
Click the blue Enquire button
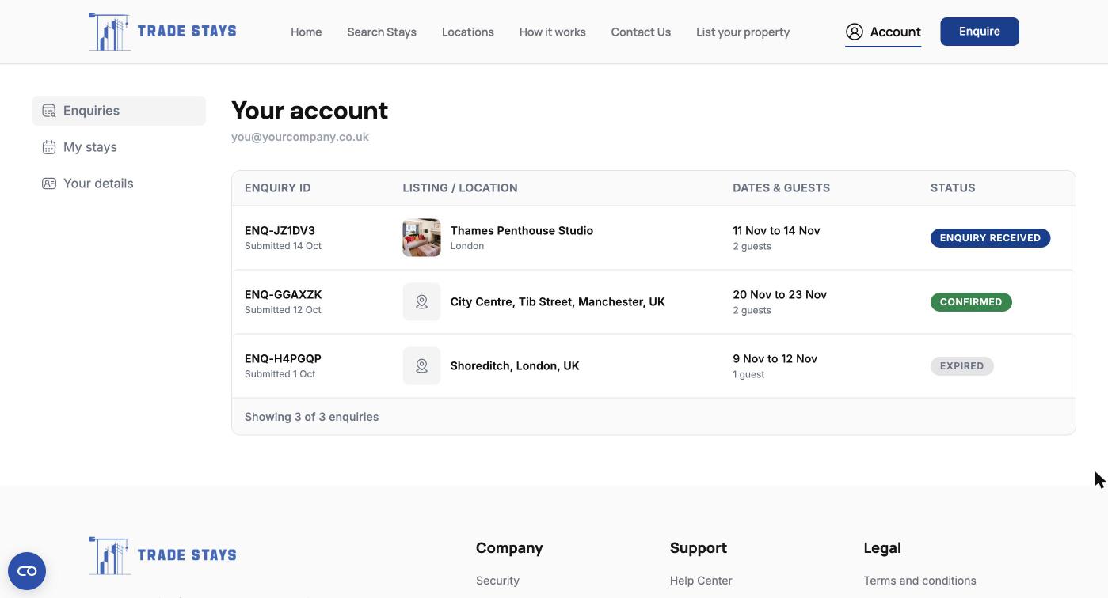pyautogui.click(x=980, y=32)
